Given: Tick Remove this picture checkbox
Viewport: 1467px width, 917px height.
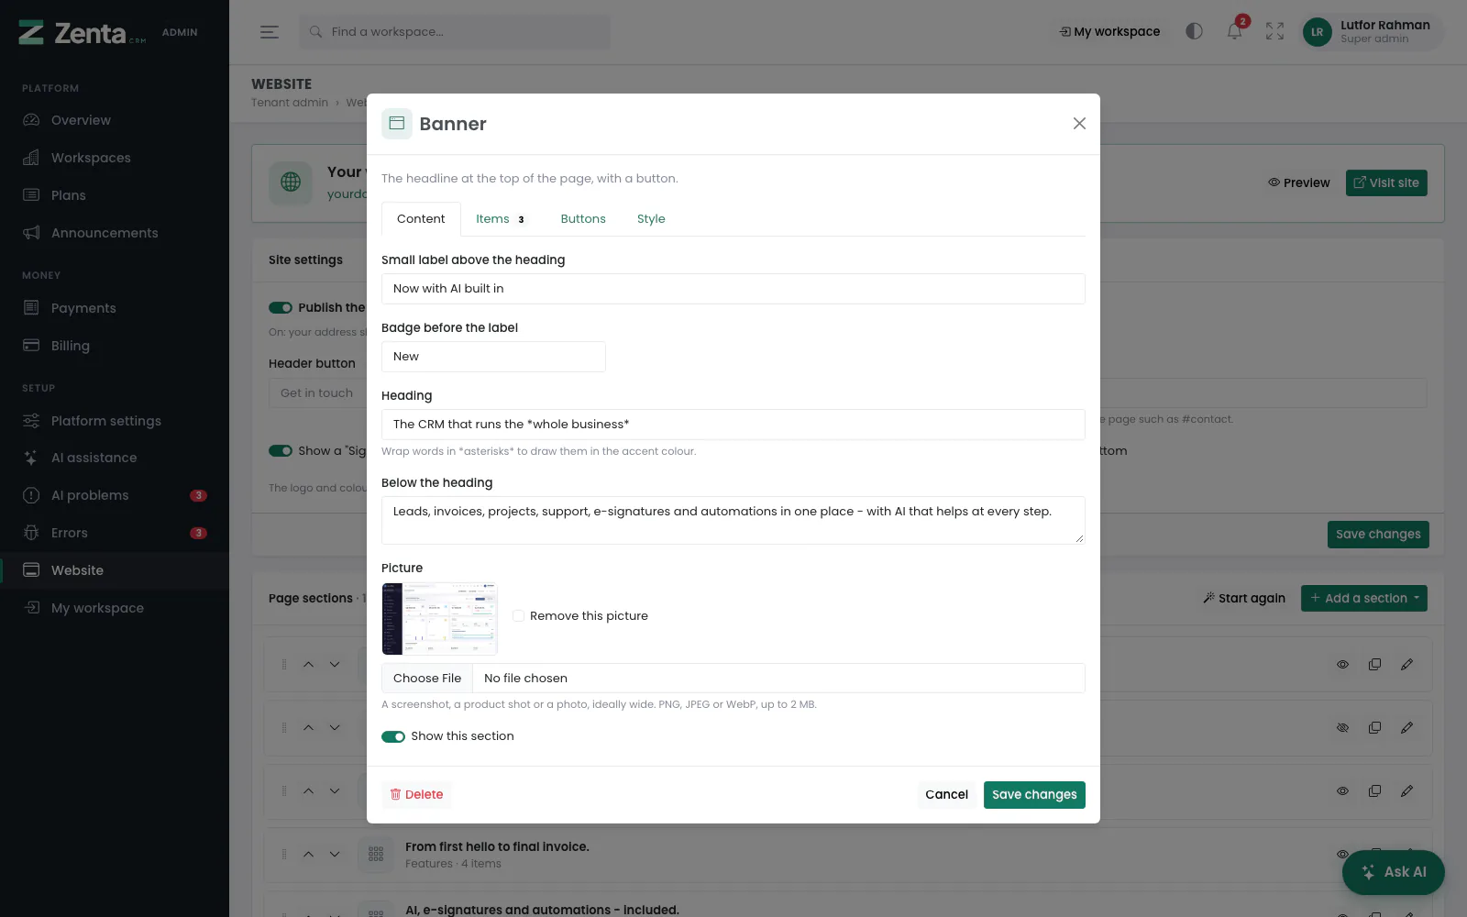Looking at the screenshot, I should [518, 616].
